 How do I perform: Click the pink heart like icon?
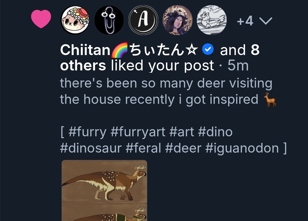(x=41, y=19)
